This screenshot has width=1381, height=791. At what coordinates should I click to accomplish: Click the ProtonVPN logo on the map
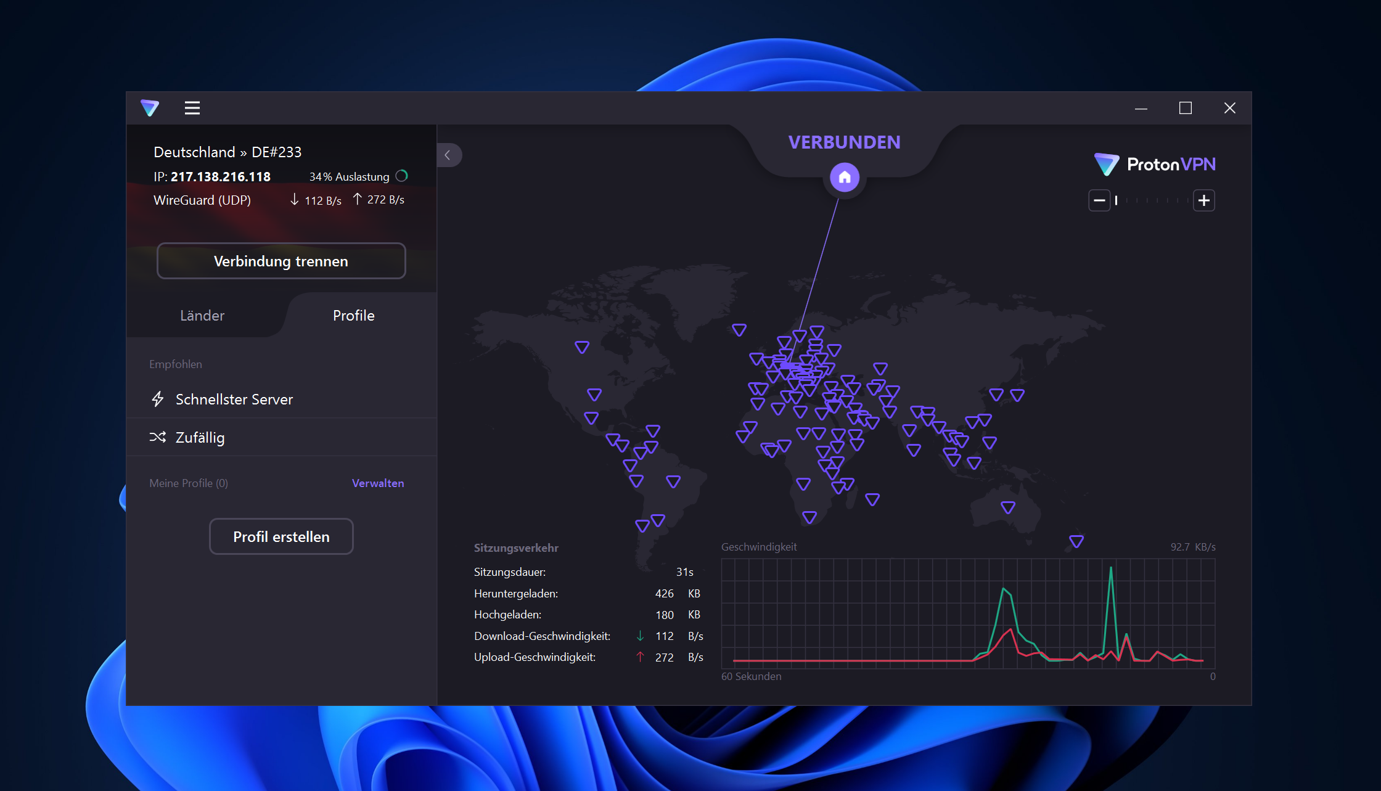[1155, 164]
